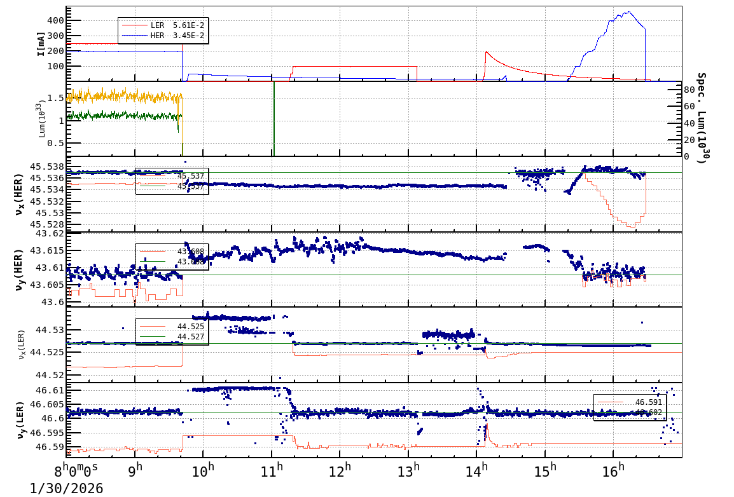Click the 44.527 legend value in νx(LER) panel
734x497 pixels.
point(191,337)
